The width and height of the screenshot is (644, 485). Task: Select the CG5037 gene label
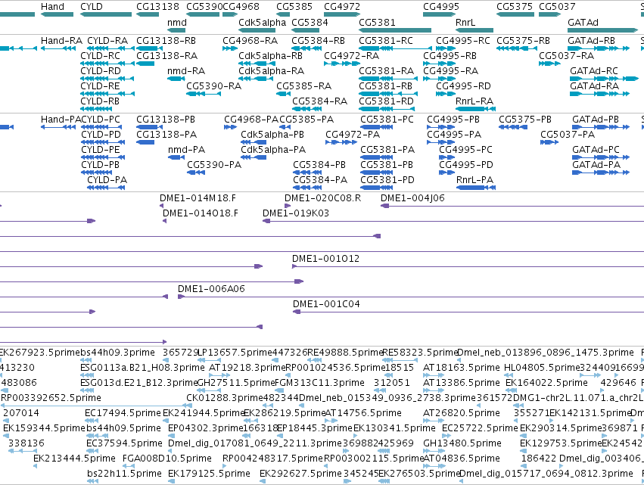coord(557,7)
